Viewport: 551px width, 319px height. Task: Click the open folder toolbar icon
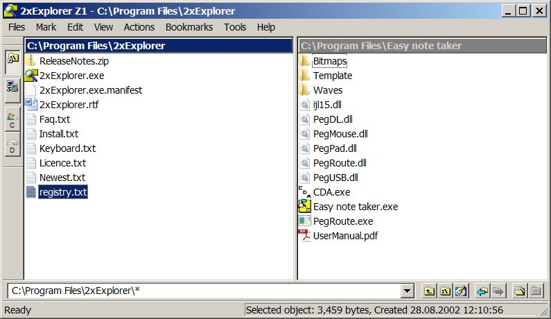coord(520,291)
